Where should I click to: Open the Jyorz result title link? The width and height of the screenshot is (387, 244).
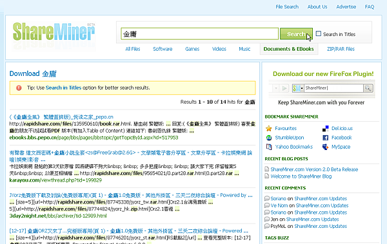click(x=131, y=195)
